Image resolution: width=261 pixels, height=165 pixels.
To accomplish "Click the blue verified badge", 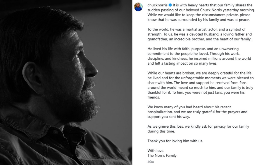I will pos(171,5).
